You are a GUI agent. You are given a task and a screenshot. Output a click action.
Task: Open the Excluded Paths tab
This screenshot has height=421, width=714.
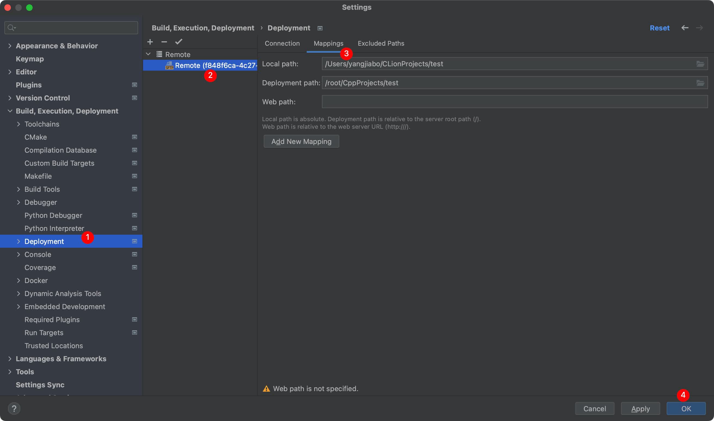(381, 43)
